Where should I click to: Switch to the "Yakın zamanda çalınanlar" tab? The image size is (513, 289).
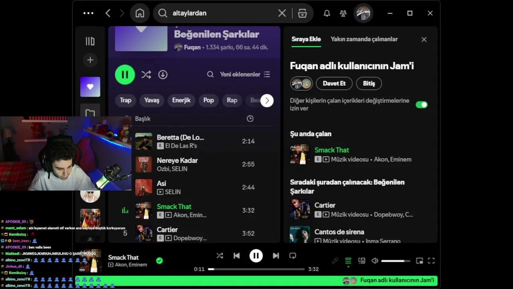[364, 39]
